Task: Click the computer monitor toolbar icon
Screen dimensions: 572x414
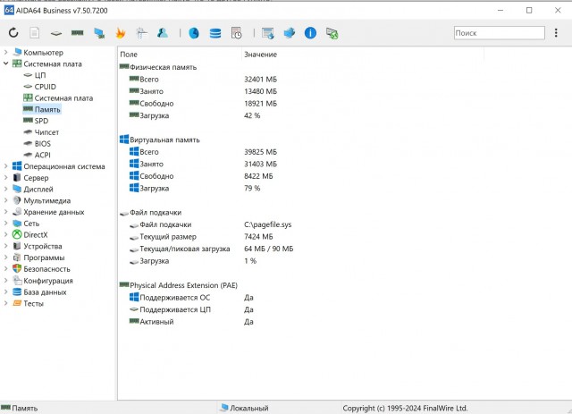Action: pyautogui.click(x=99, y=33)
